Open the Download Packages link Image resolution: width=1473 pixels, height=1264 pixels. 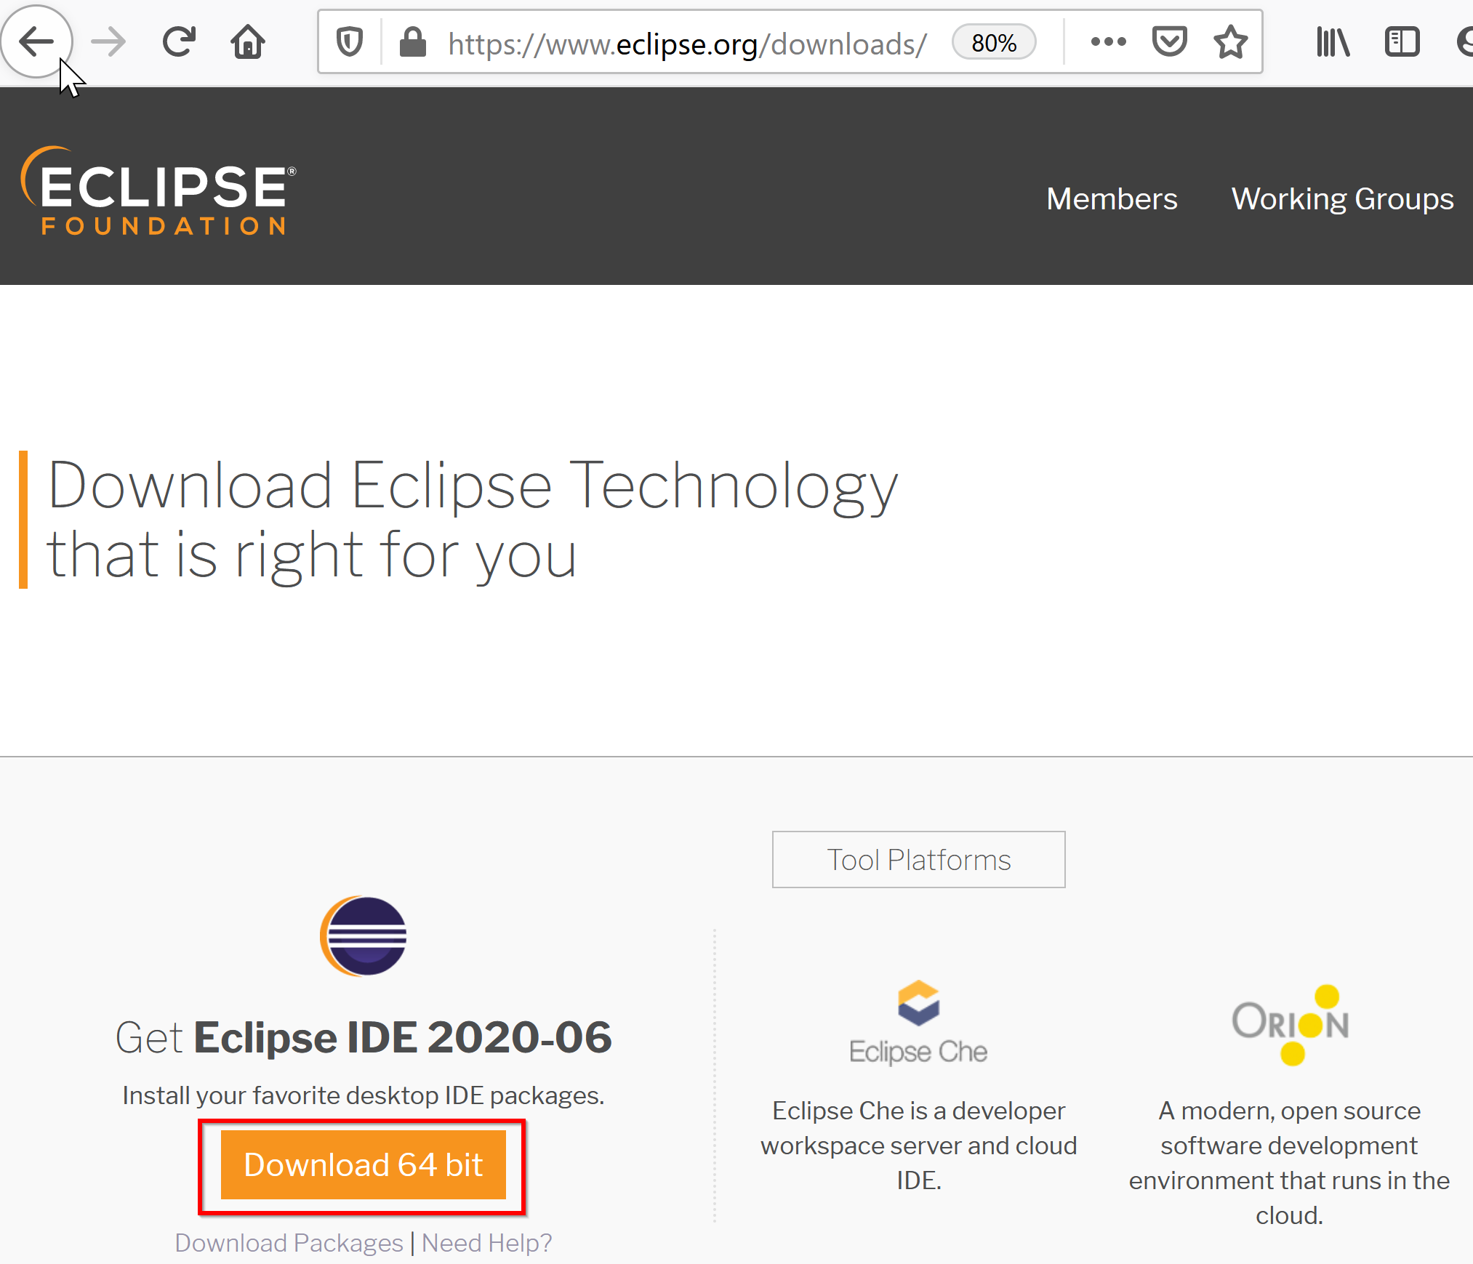[289, 1243]
